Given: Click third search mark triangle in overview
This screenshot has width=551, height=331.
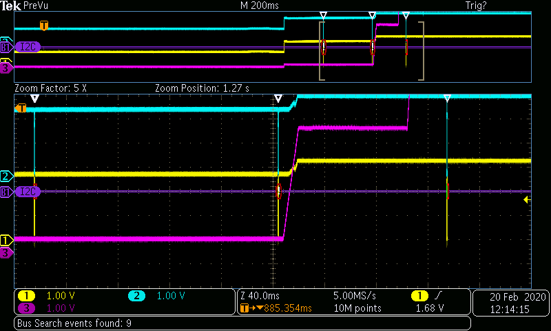Looking at the screenshot, I should [406, 15].
